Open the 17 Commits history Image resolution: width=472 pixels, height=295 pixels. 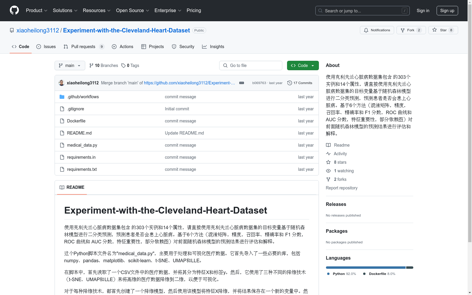300,83
